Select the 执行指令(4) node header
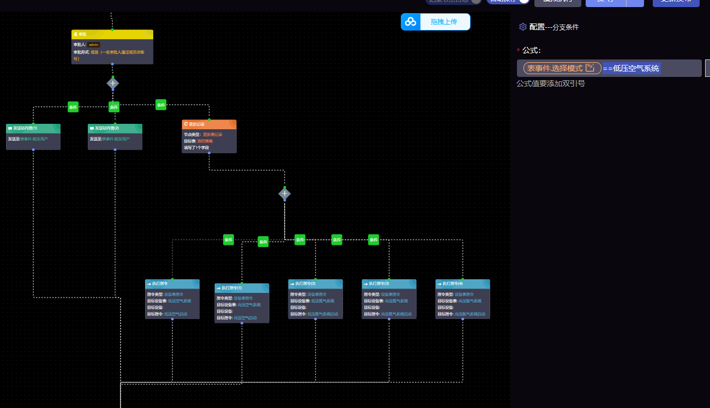This screenshot has height=408, width=710. coord(463,284)
